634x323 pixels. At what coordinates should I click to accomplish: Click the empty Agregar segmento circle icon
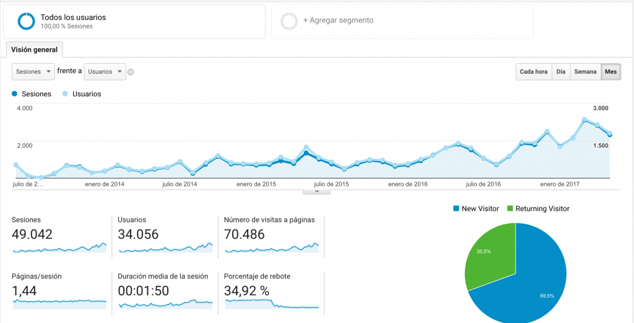[x=289, y=21]
